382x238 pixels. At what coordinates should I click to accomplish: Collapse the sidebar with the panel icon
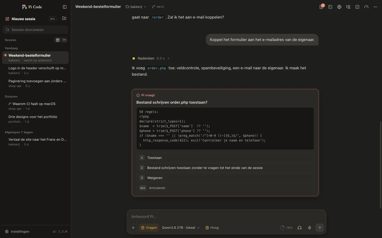pos(65,7)
